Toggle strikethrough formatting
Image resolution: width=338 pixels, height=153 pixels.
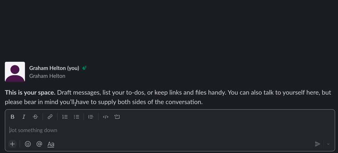[35, 117]
